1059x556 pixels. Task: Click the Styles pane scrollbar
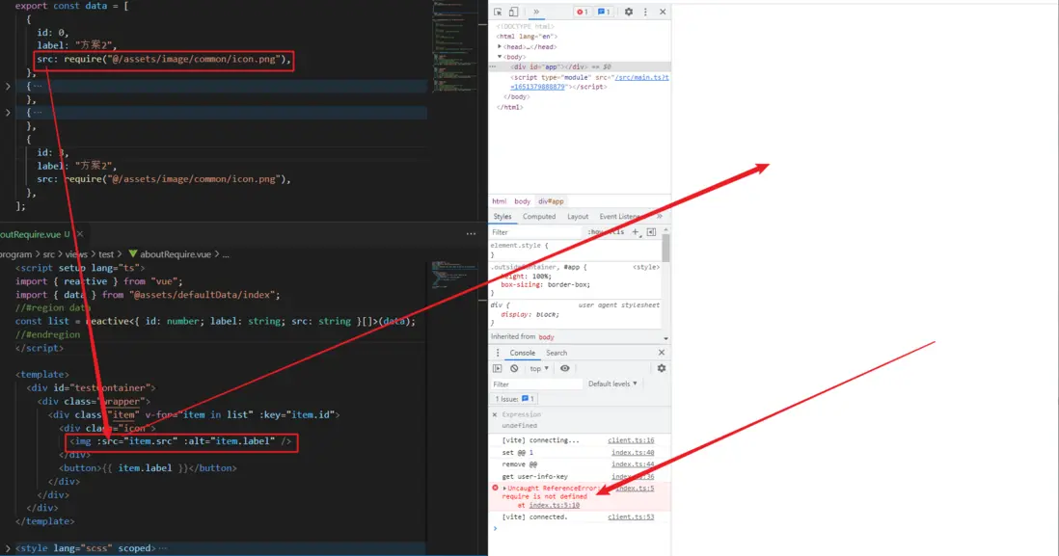click(x=665, y=247)
